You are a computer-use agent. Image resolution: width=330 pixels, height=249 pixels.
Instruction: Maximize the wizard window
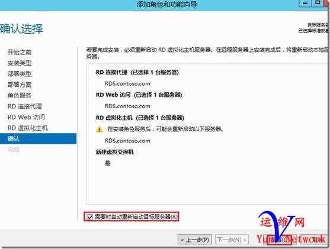(318, 3)
